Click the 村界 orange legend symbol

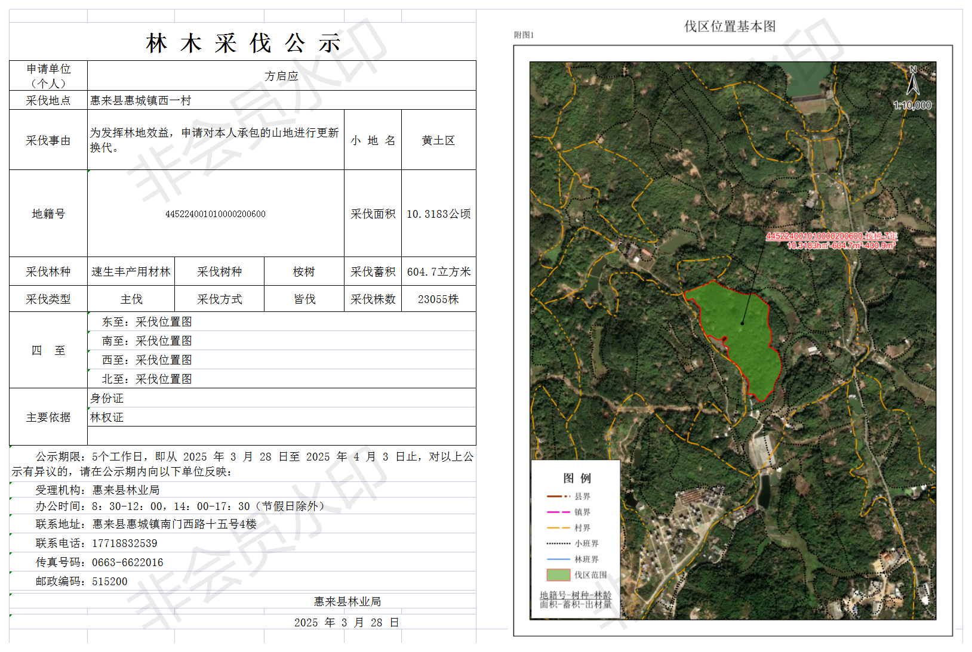[558, 528]
